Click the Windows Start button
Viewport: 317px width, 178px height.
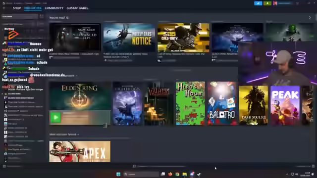tap(118, 174)
